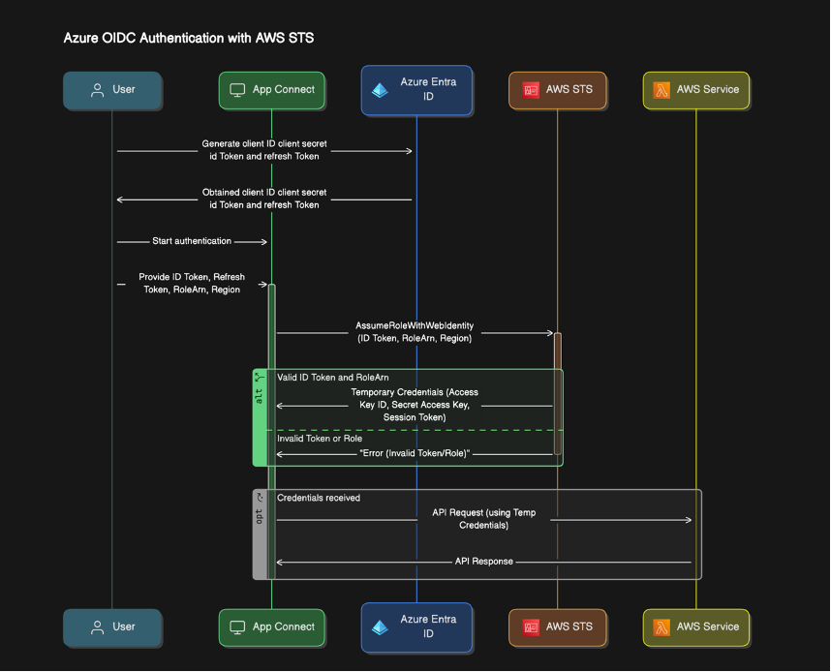Click the red IAM icon in bottom AWS STS box
The width and height of the screenshot is (831, 672).
[x=531, y=627]
